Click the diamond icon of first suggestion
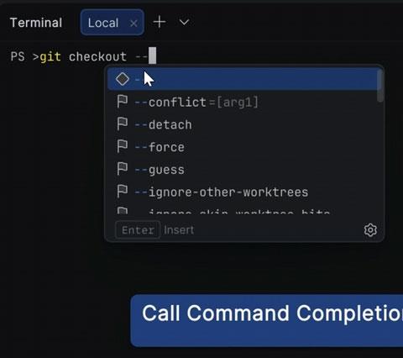Screen dimensions: 403x358 pos(123,79)
